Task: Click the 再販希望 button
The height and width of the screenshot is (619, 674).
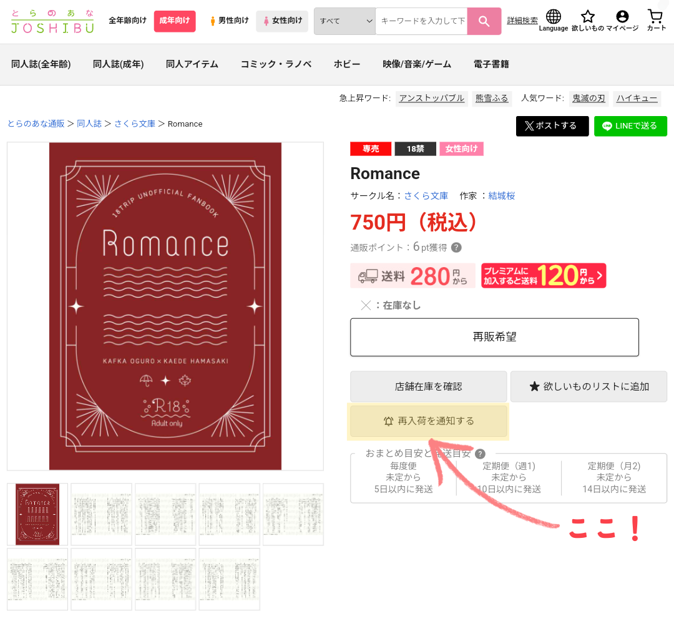Action: coord(494,337)
